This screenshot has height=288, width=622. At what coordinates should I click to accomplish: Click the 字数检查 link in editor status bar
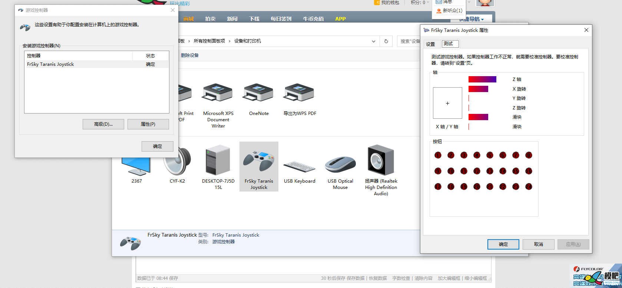pyautogui.click(x=401, y=278)
